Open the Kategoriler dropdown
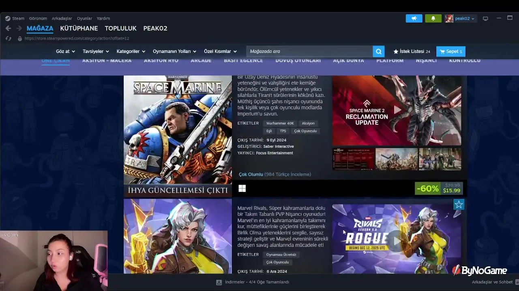 pyautogui.click(x=131, y=51)
